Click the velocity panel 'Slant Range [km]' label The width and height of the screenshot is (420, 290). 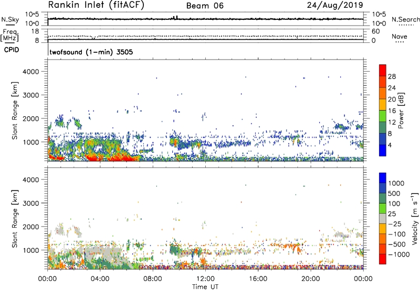point(15,219)
